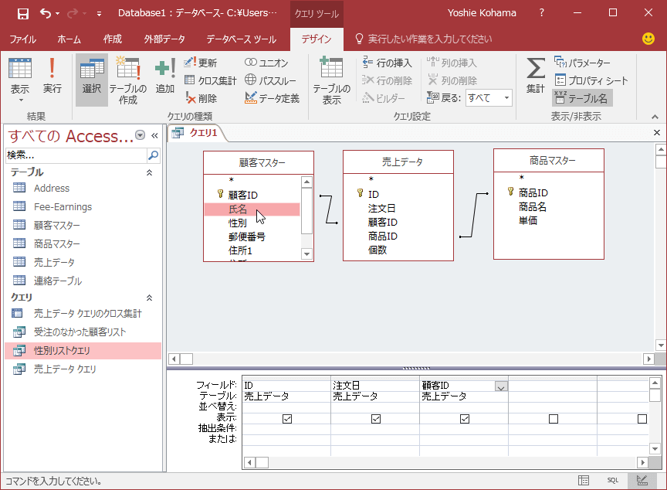667x490 pixels.
Task: Click the 検索 search box
Action: [76, 155]
